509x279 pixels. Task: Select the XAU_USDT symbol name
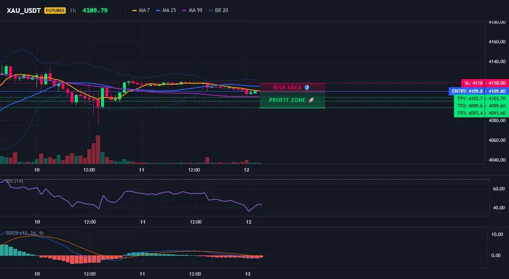[24, 10]
